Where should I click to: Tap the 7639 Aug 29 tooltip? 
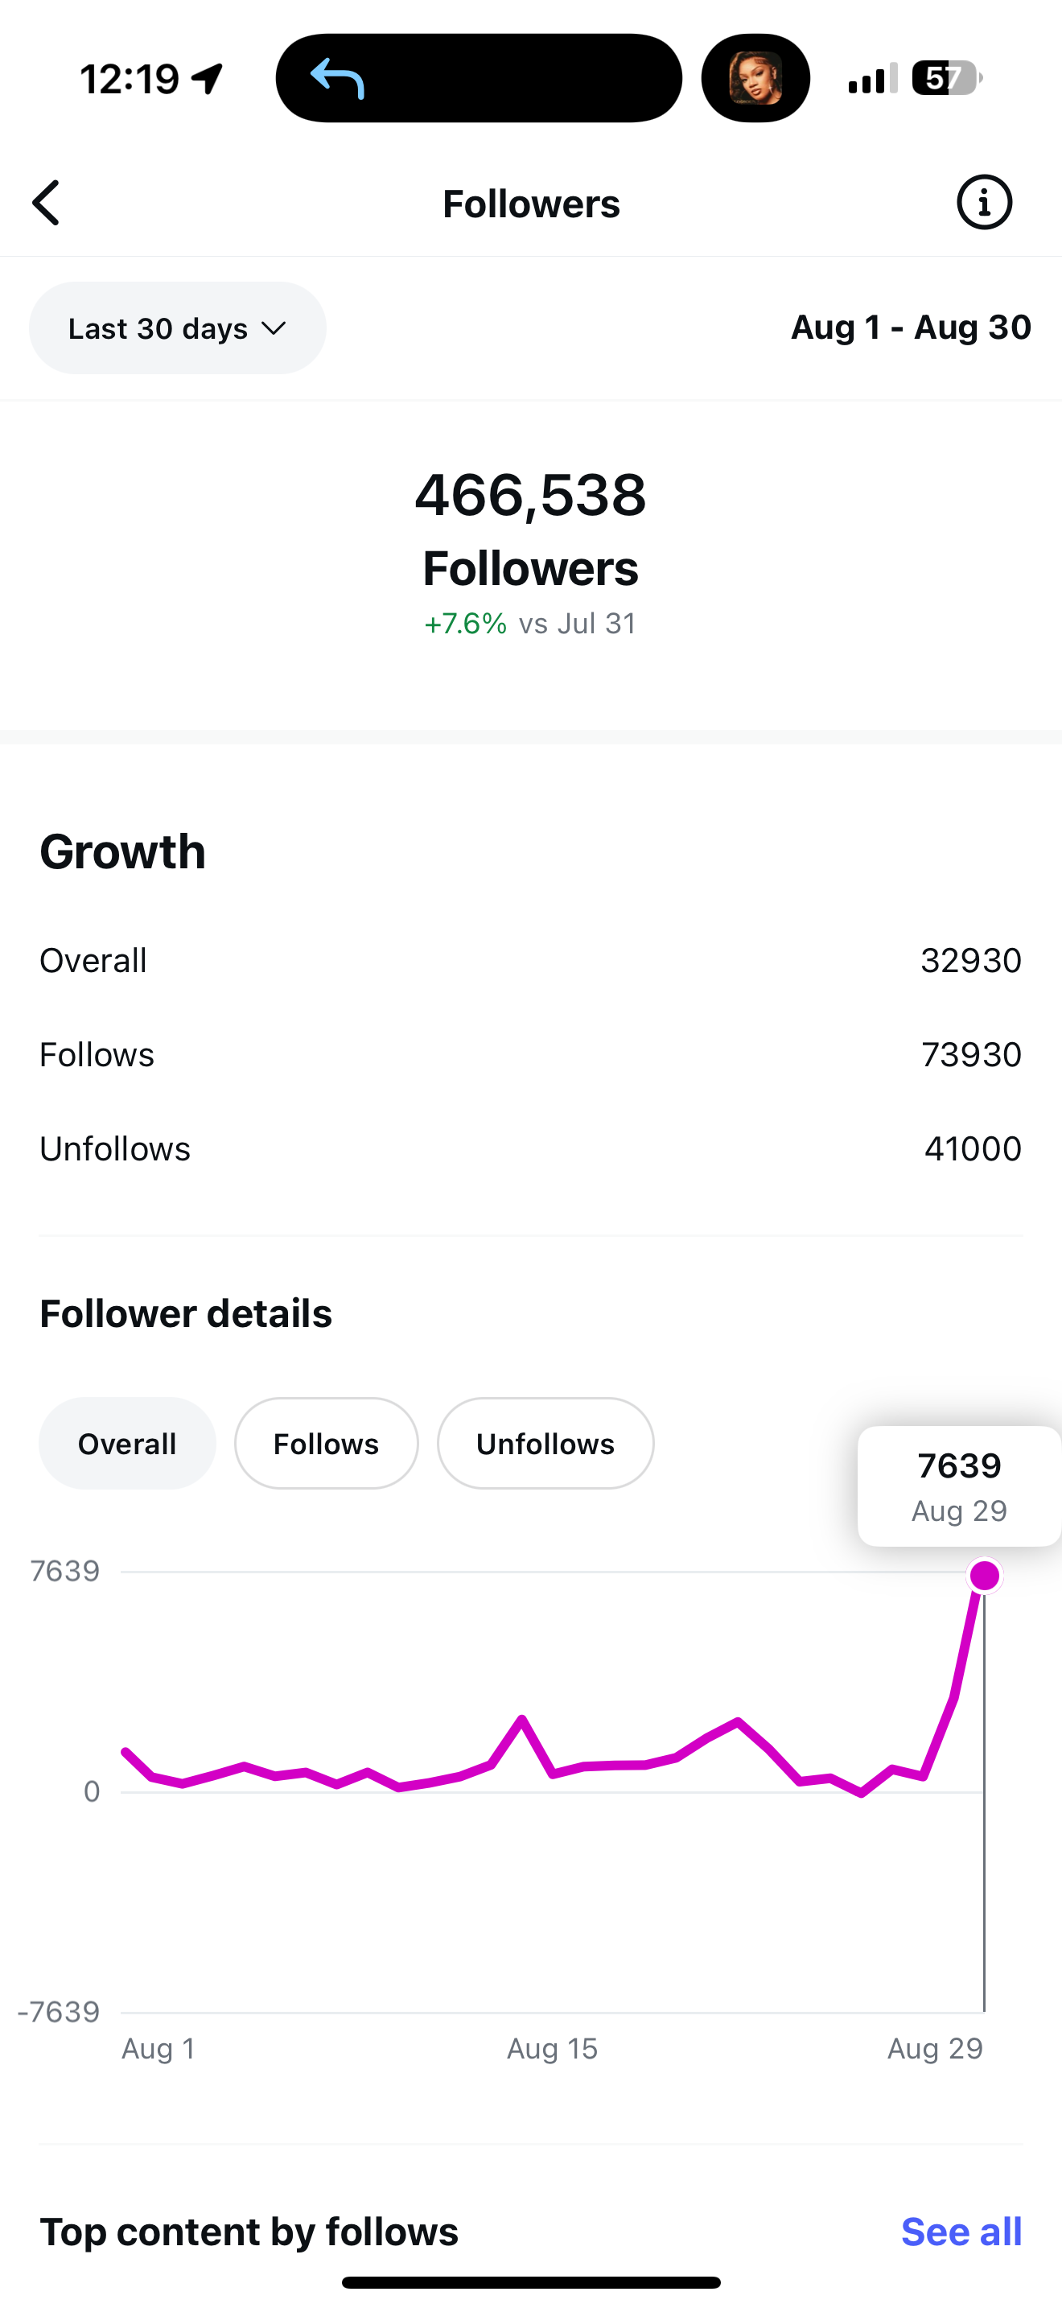[x=958, y=1486]
